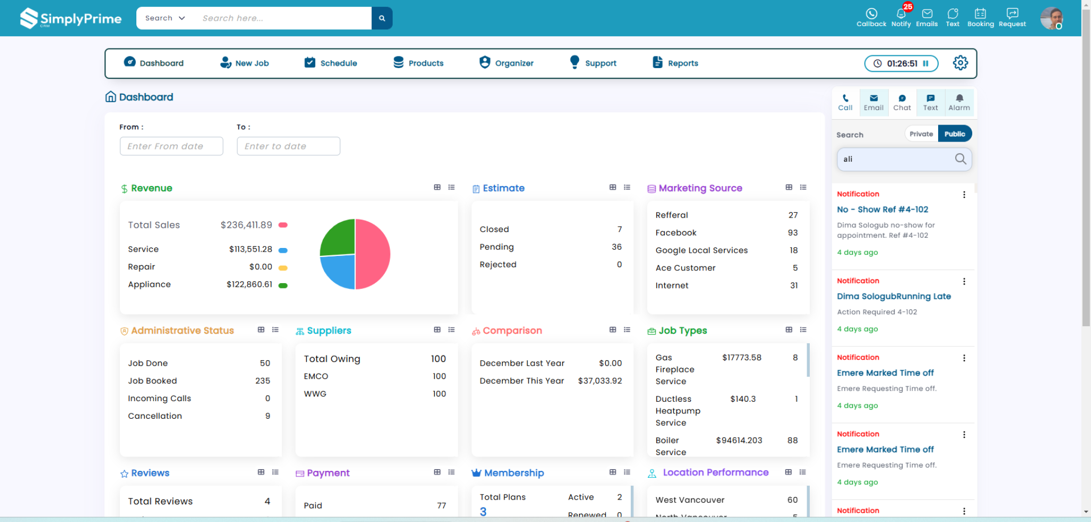Open the No - Show Ref #4-102 link
Screen dimensions: 1091x522
(x=882, y=210)
